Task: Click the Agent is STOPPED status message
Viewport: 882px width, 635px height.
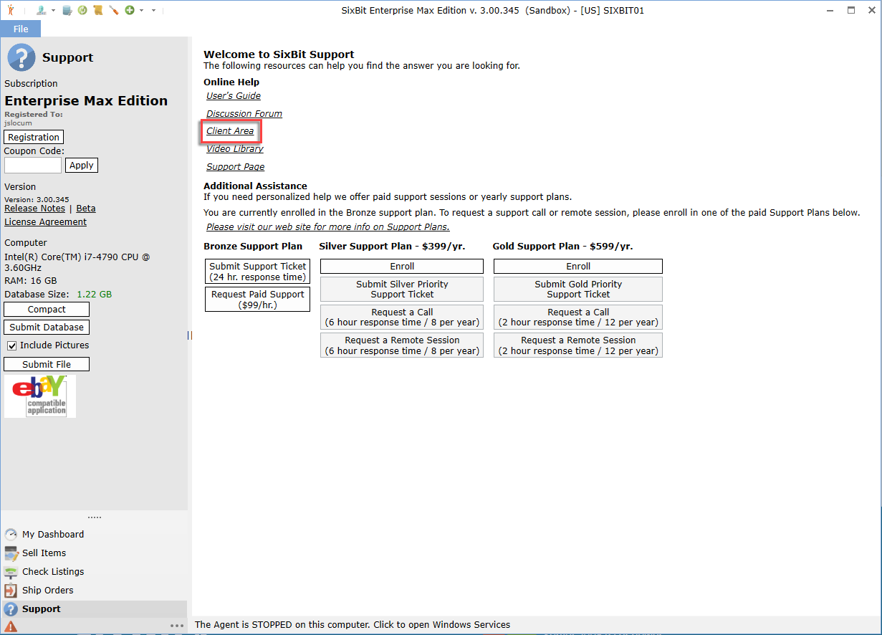Action: [x=353, y=625]
